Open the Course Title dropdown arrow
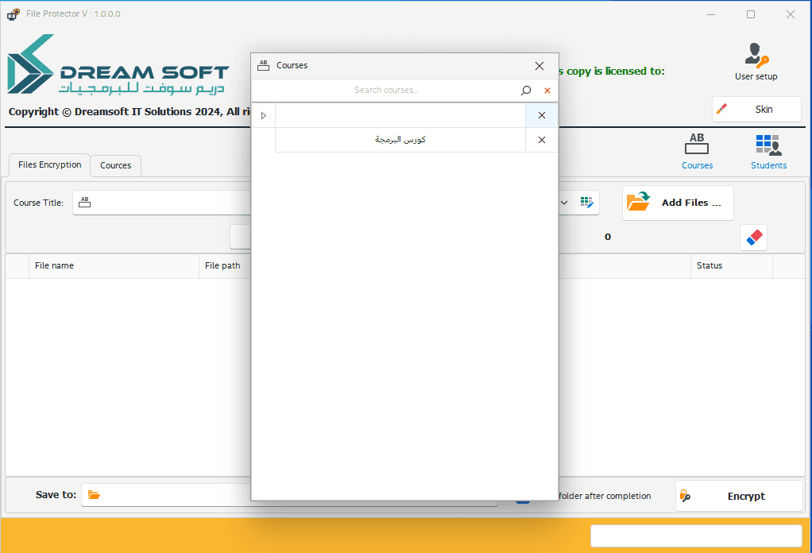The image size is (812, 553). point(564,203)
